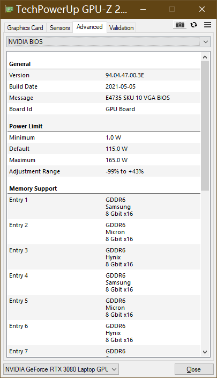The height and width of the screenshot is (378, 217).
Task: Click the Entry 6 row label
Action: click(19, 326)
